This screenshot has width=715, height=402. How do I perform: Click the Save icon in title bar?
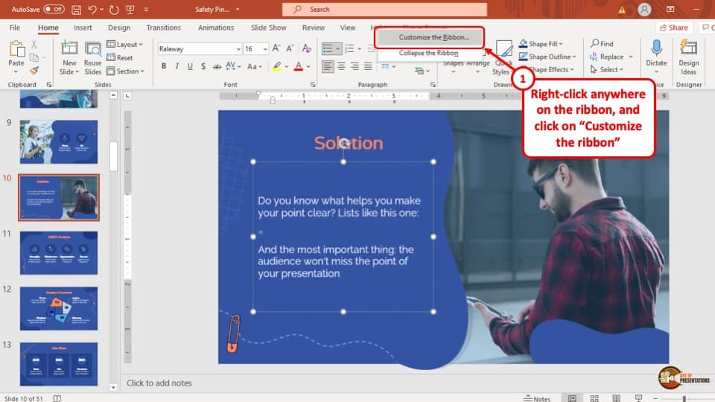tap(76, 9)
